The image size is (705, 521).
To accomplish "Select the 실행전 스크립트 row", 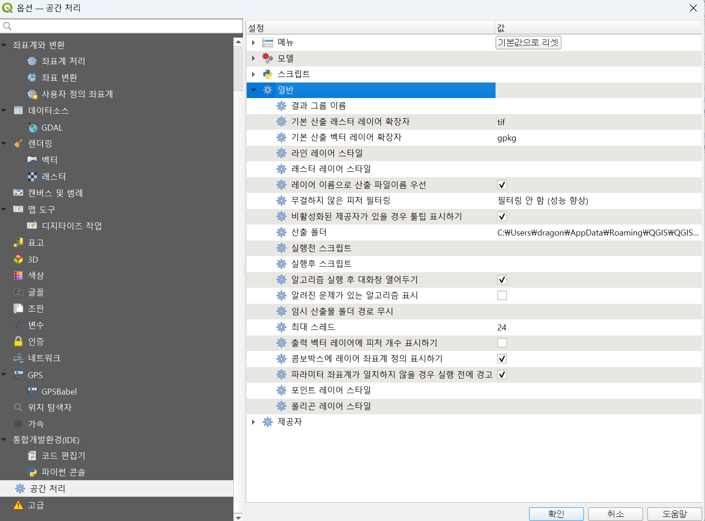I will point(474,248).
